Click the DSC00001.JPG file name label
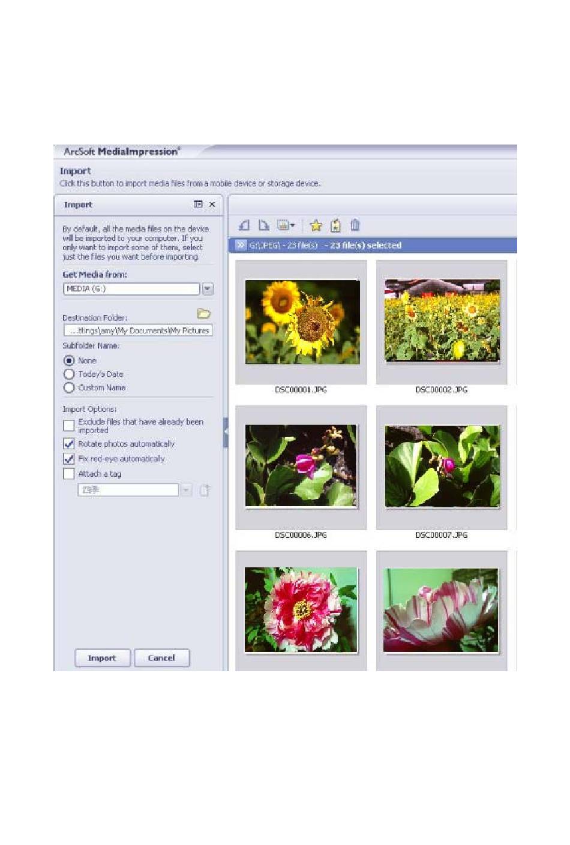 301,390
